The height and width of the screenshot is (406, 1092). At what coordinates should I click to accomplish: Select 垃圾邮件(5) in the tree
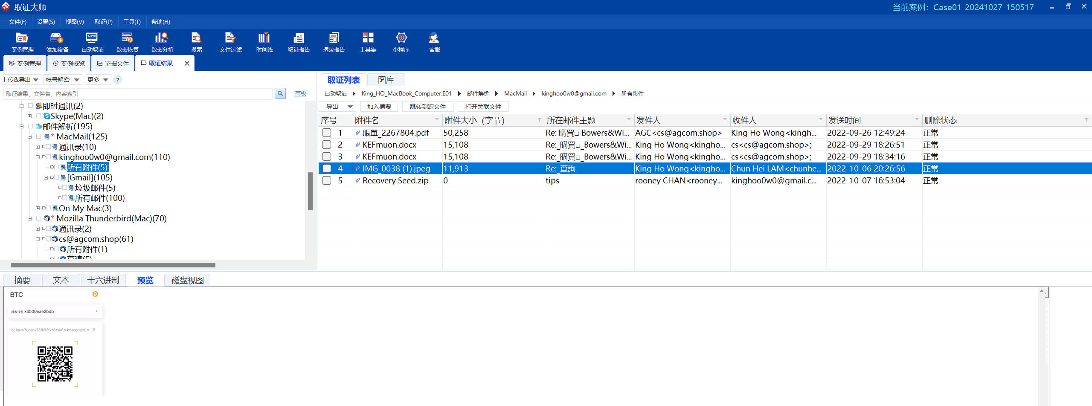point(95,188)
